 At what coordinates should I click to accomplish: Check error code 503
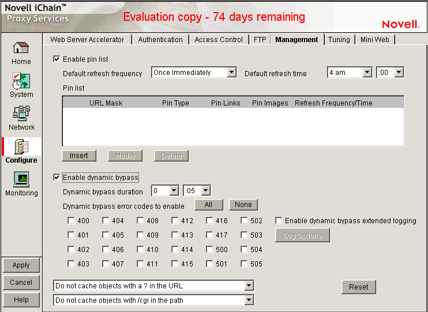pos(245,235)
